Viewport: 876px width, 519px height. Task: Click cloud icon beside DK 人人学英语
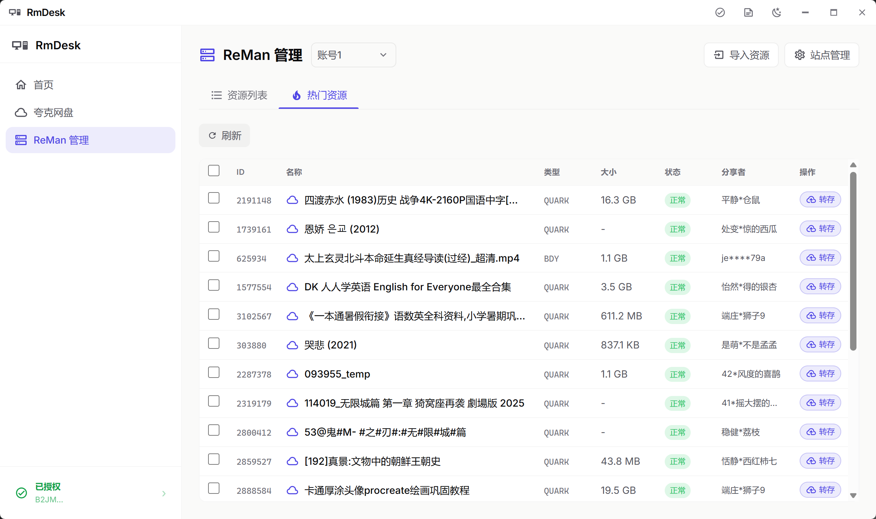pos(292,287)
